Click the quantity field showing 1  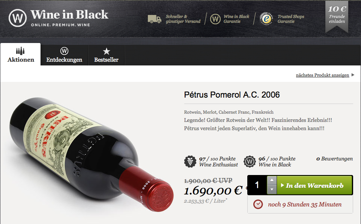click(x=257, y=185)
